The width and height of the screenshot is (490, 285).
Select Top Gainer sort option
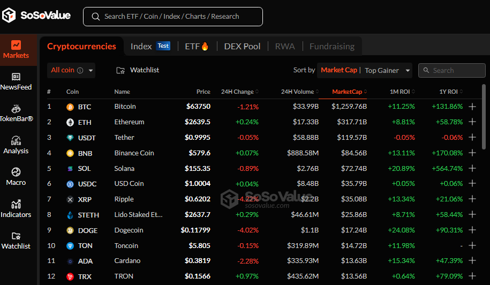[x=382, y=70]
